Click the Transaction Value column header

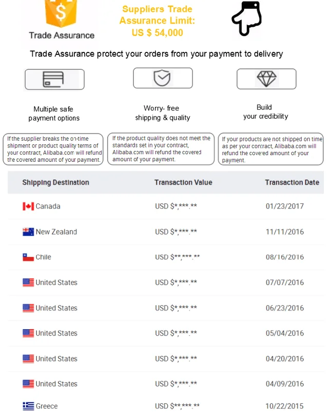pyautogui.click(x=183, y=182)
